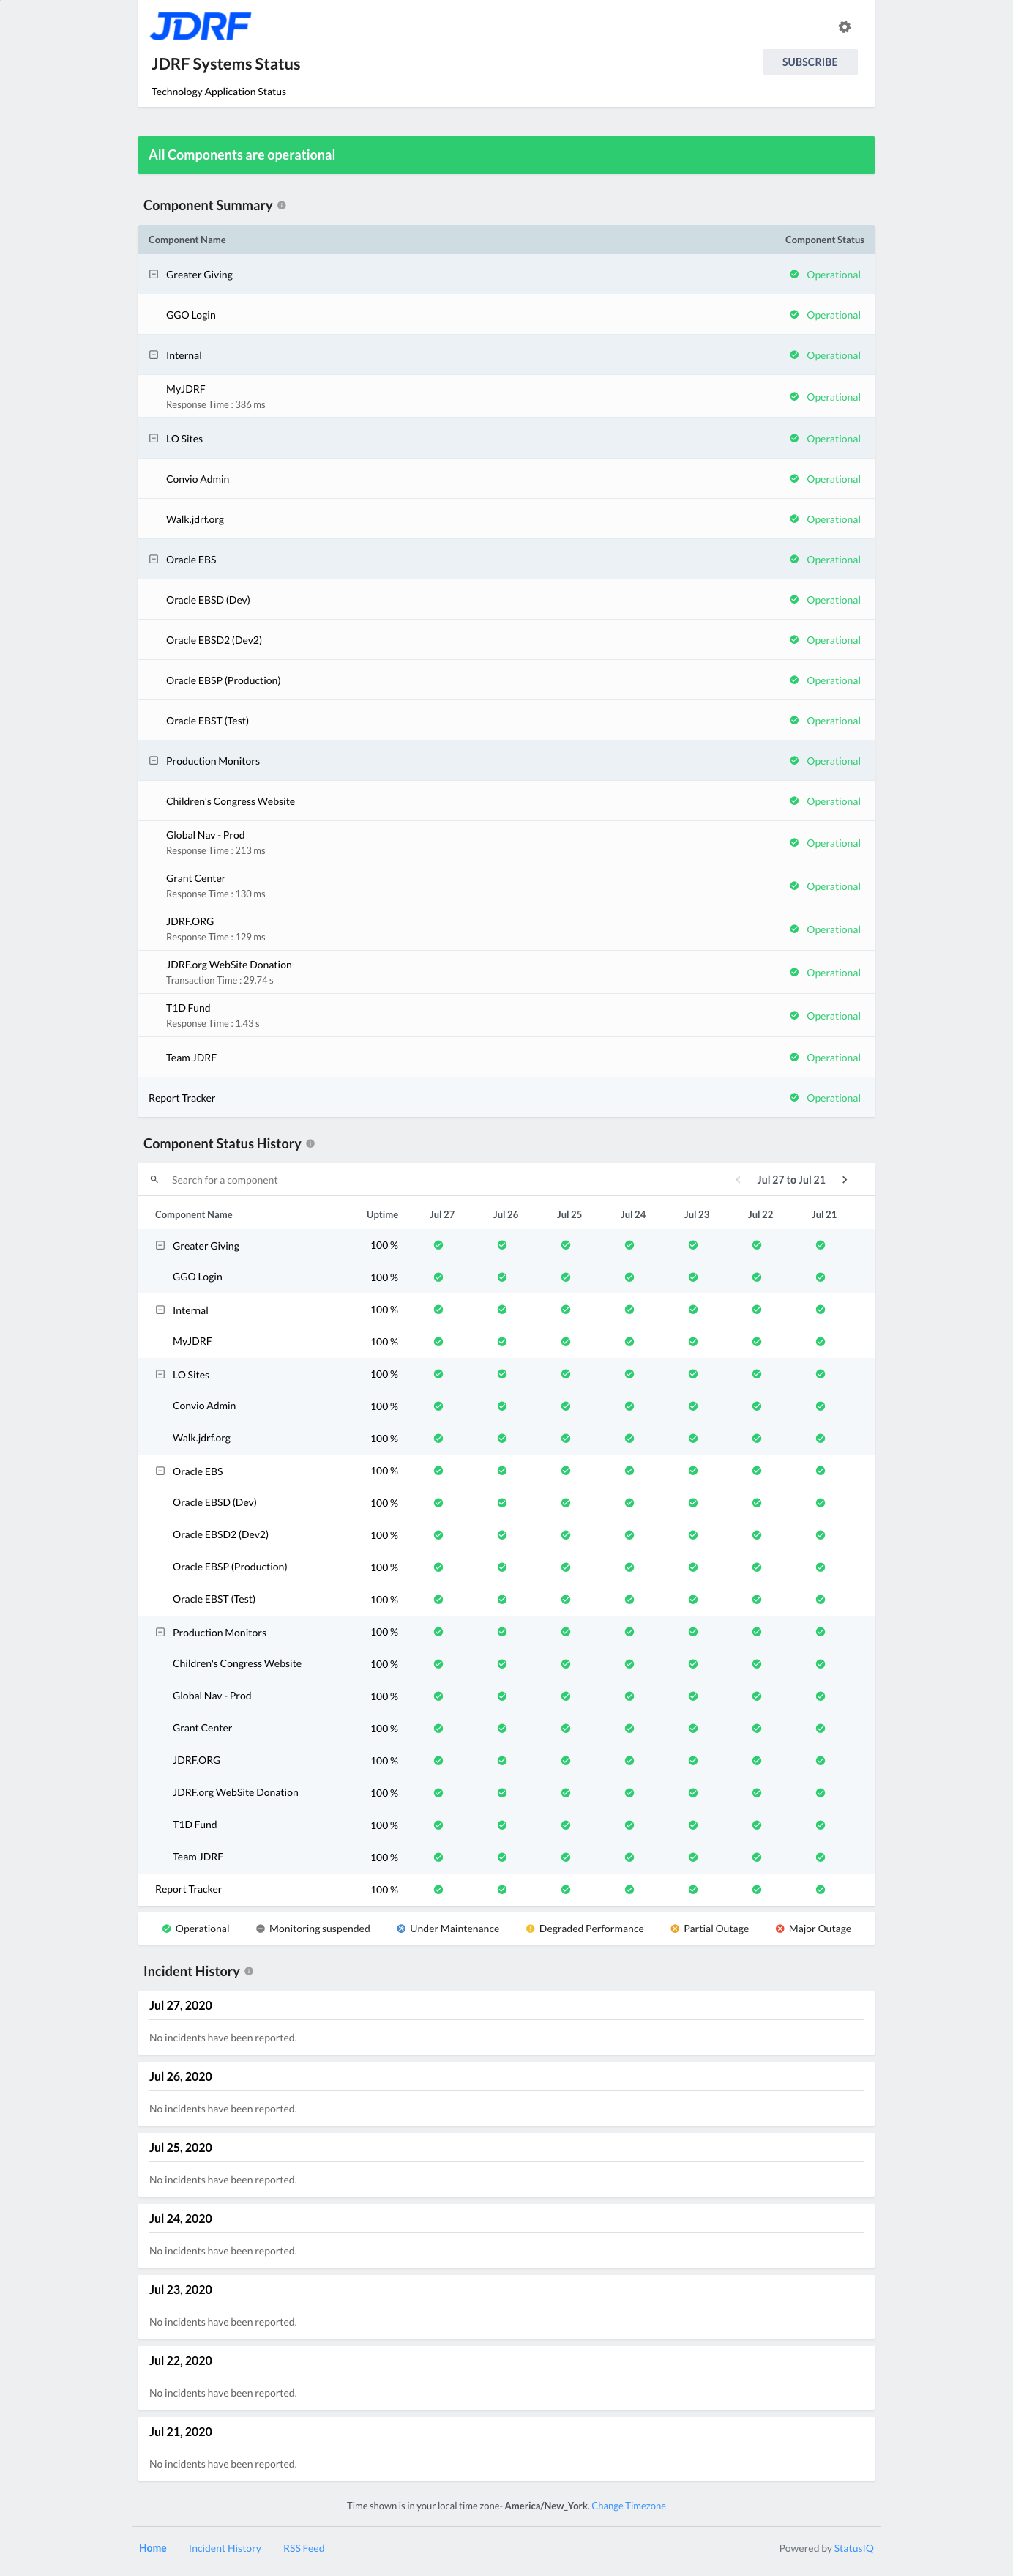Collapse LO Sites in Component Summary
The width and height of the screenshot is (1013, 2576).
pyautogui.click(x=154, y=438)
